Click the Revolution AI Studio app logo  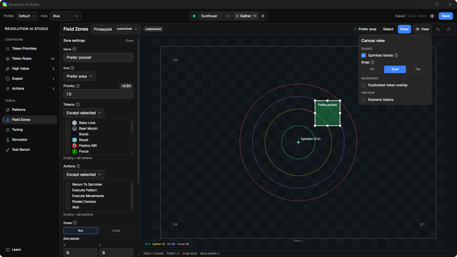[5, 4]
